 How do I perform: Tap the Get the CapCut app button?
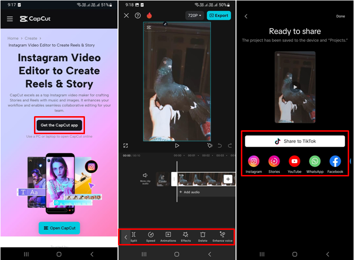coord(59,125)
